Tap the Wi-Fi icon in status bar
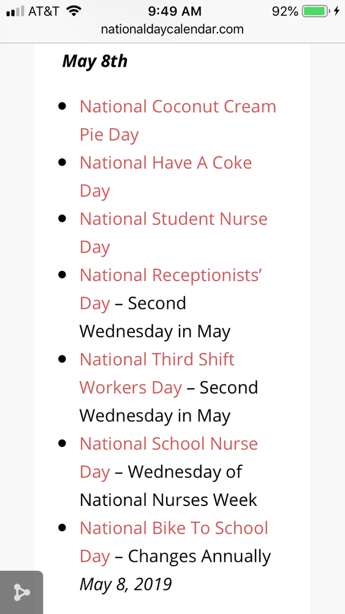The height and width of the screenshot is (614, 345). (74, 11)
